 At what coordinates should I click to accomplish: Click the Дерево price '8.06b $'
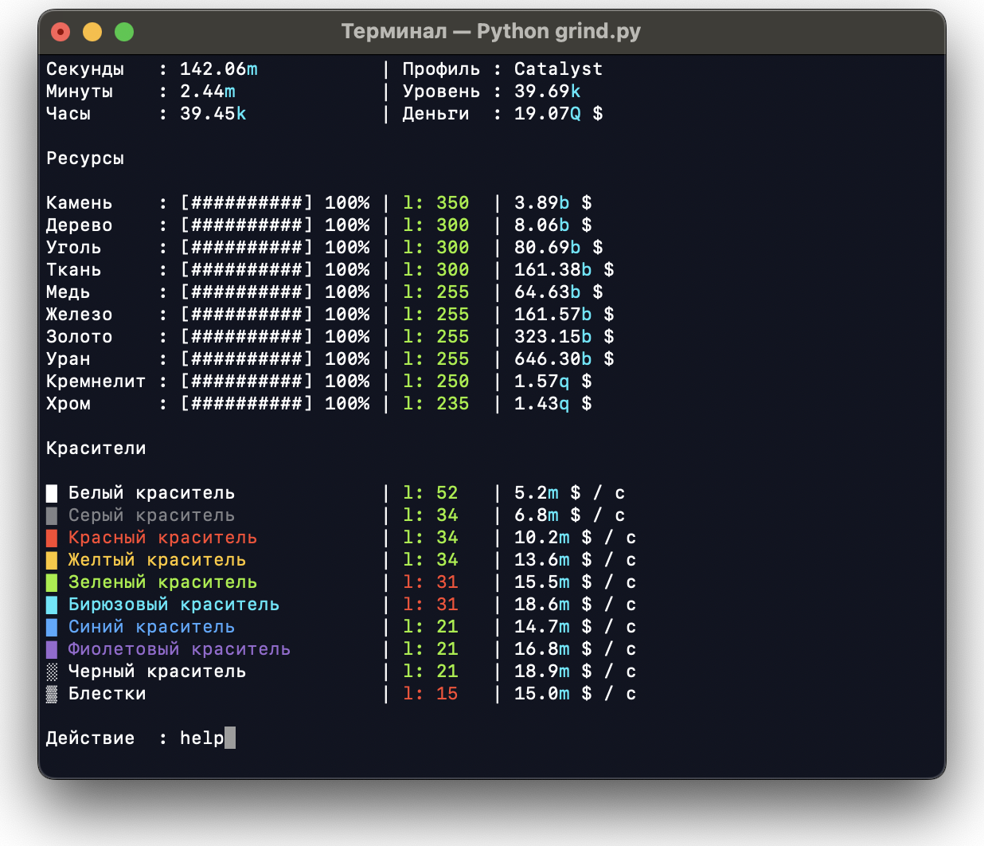(553, 225)
